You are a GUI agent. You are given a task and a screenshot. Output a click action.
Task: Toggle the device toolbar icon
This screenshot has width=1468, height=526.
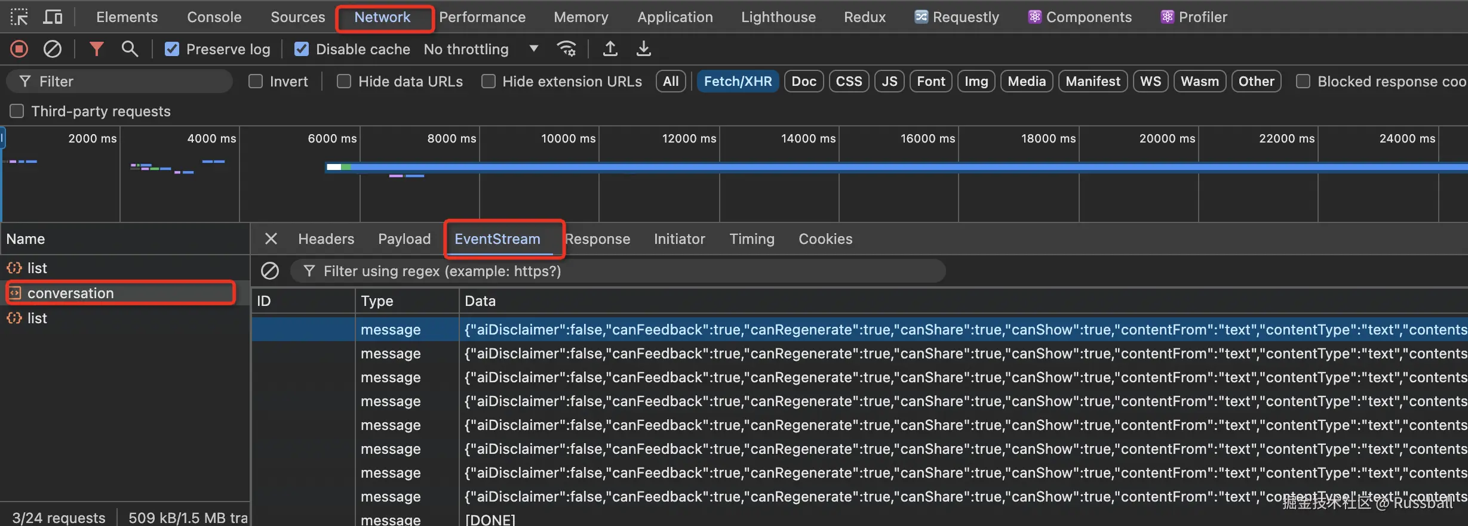click(53, 17)
